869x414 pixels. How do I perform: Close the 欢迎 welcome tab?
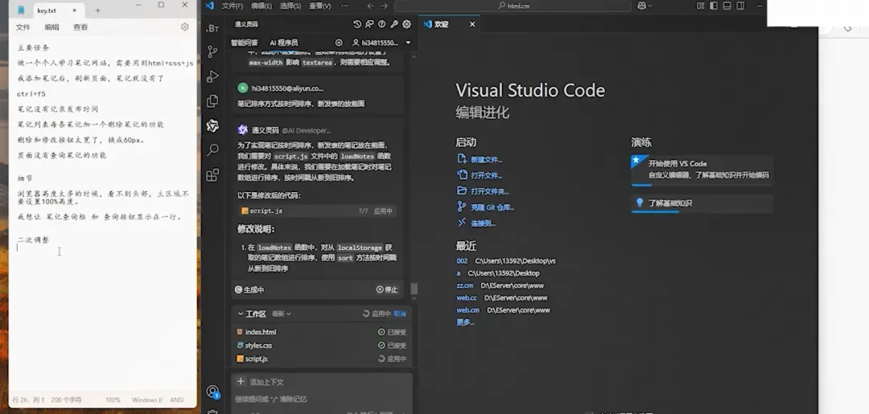coord(472,24)
